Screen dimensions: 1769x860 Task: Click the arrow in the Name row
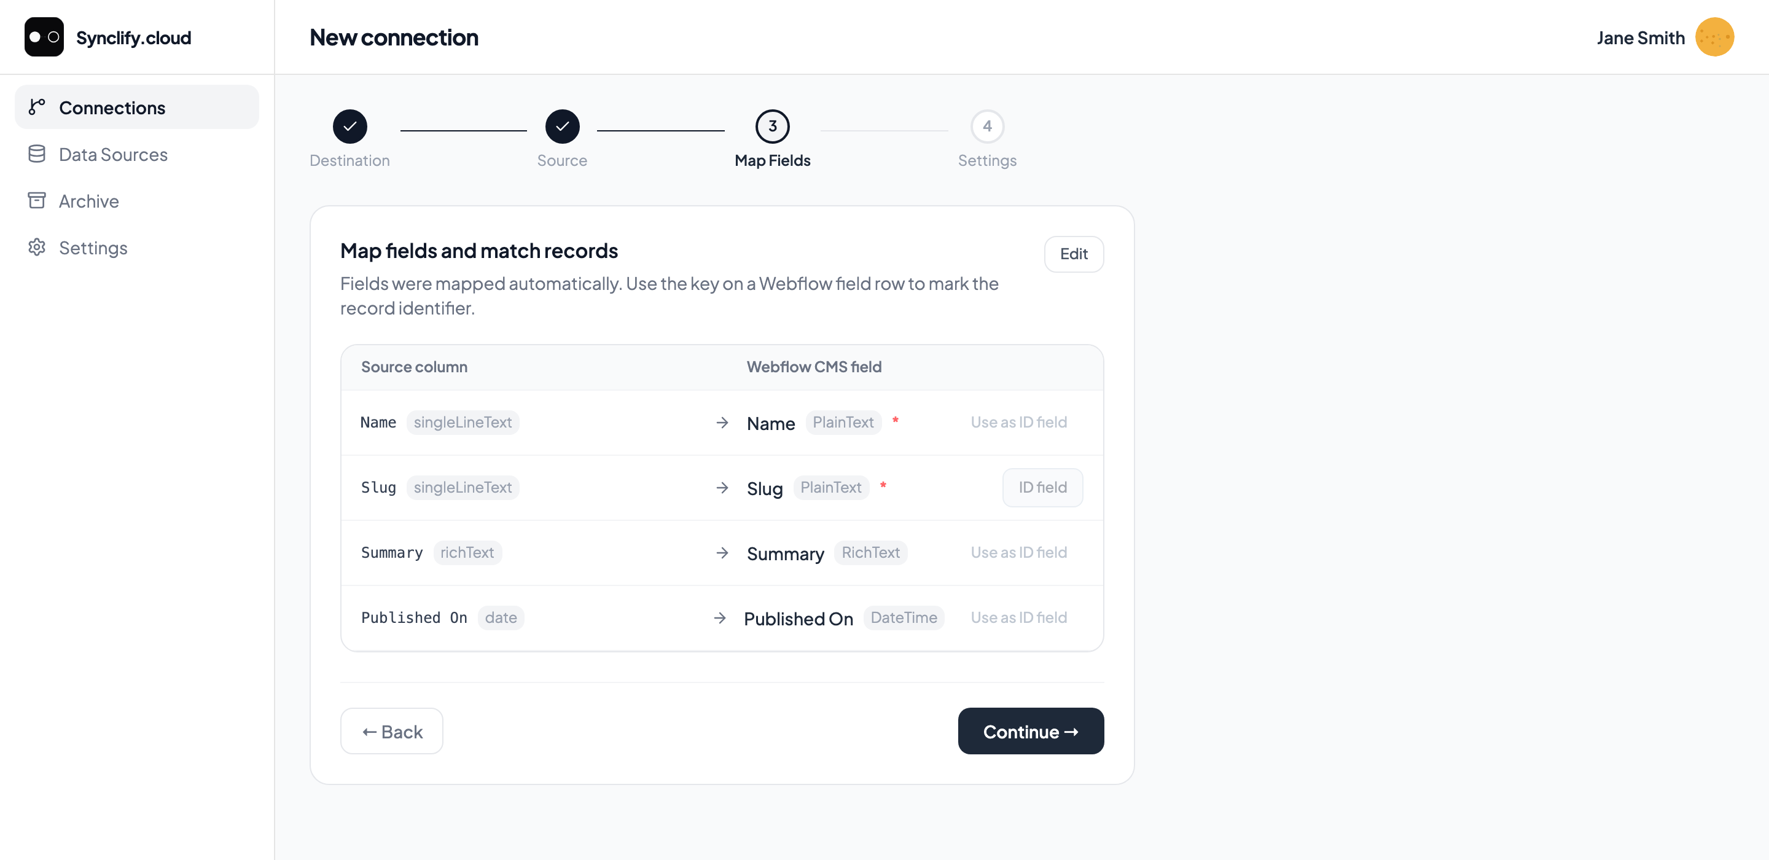click(x=722, y=423)
